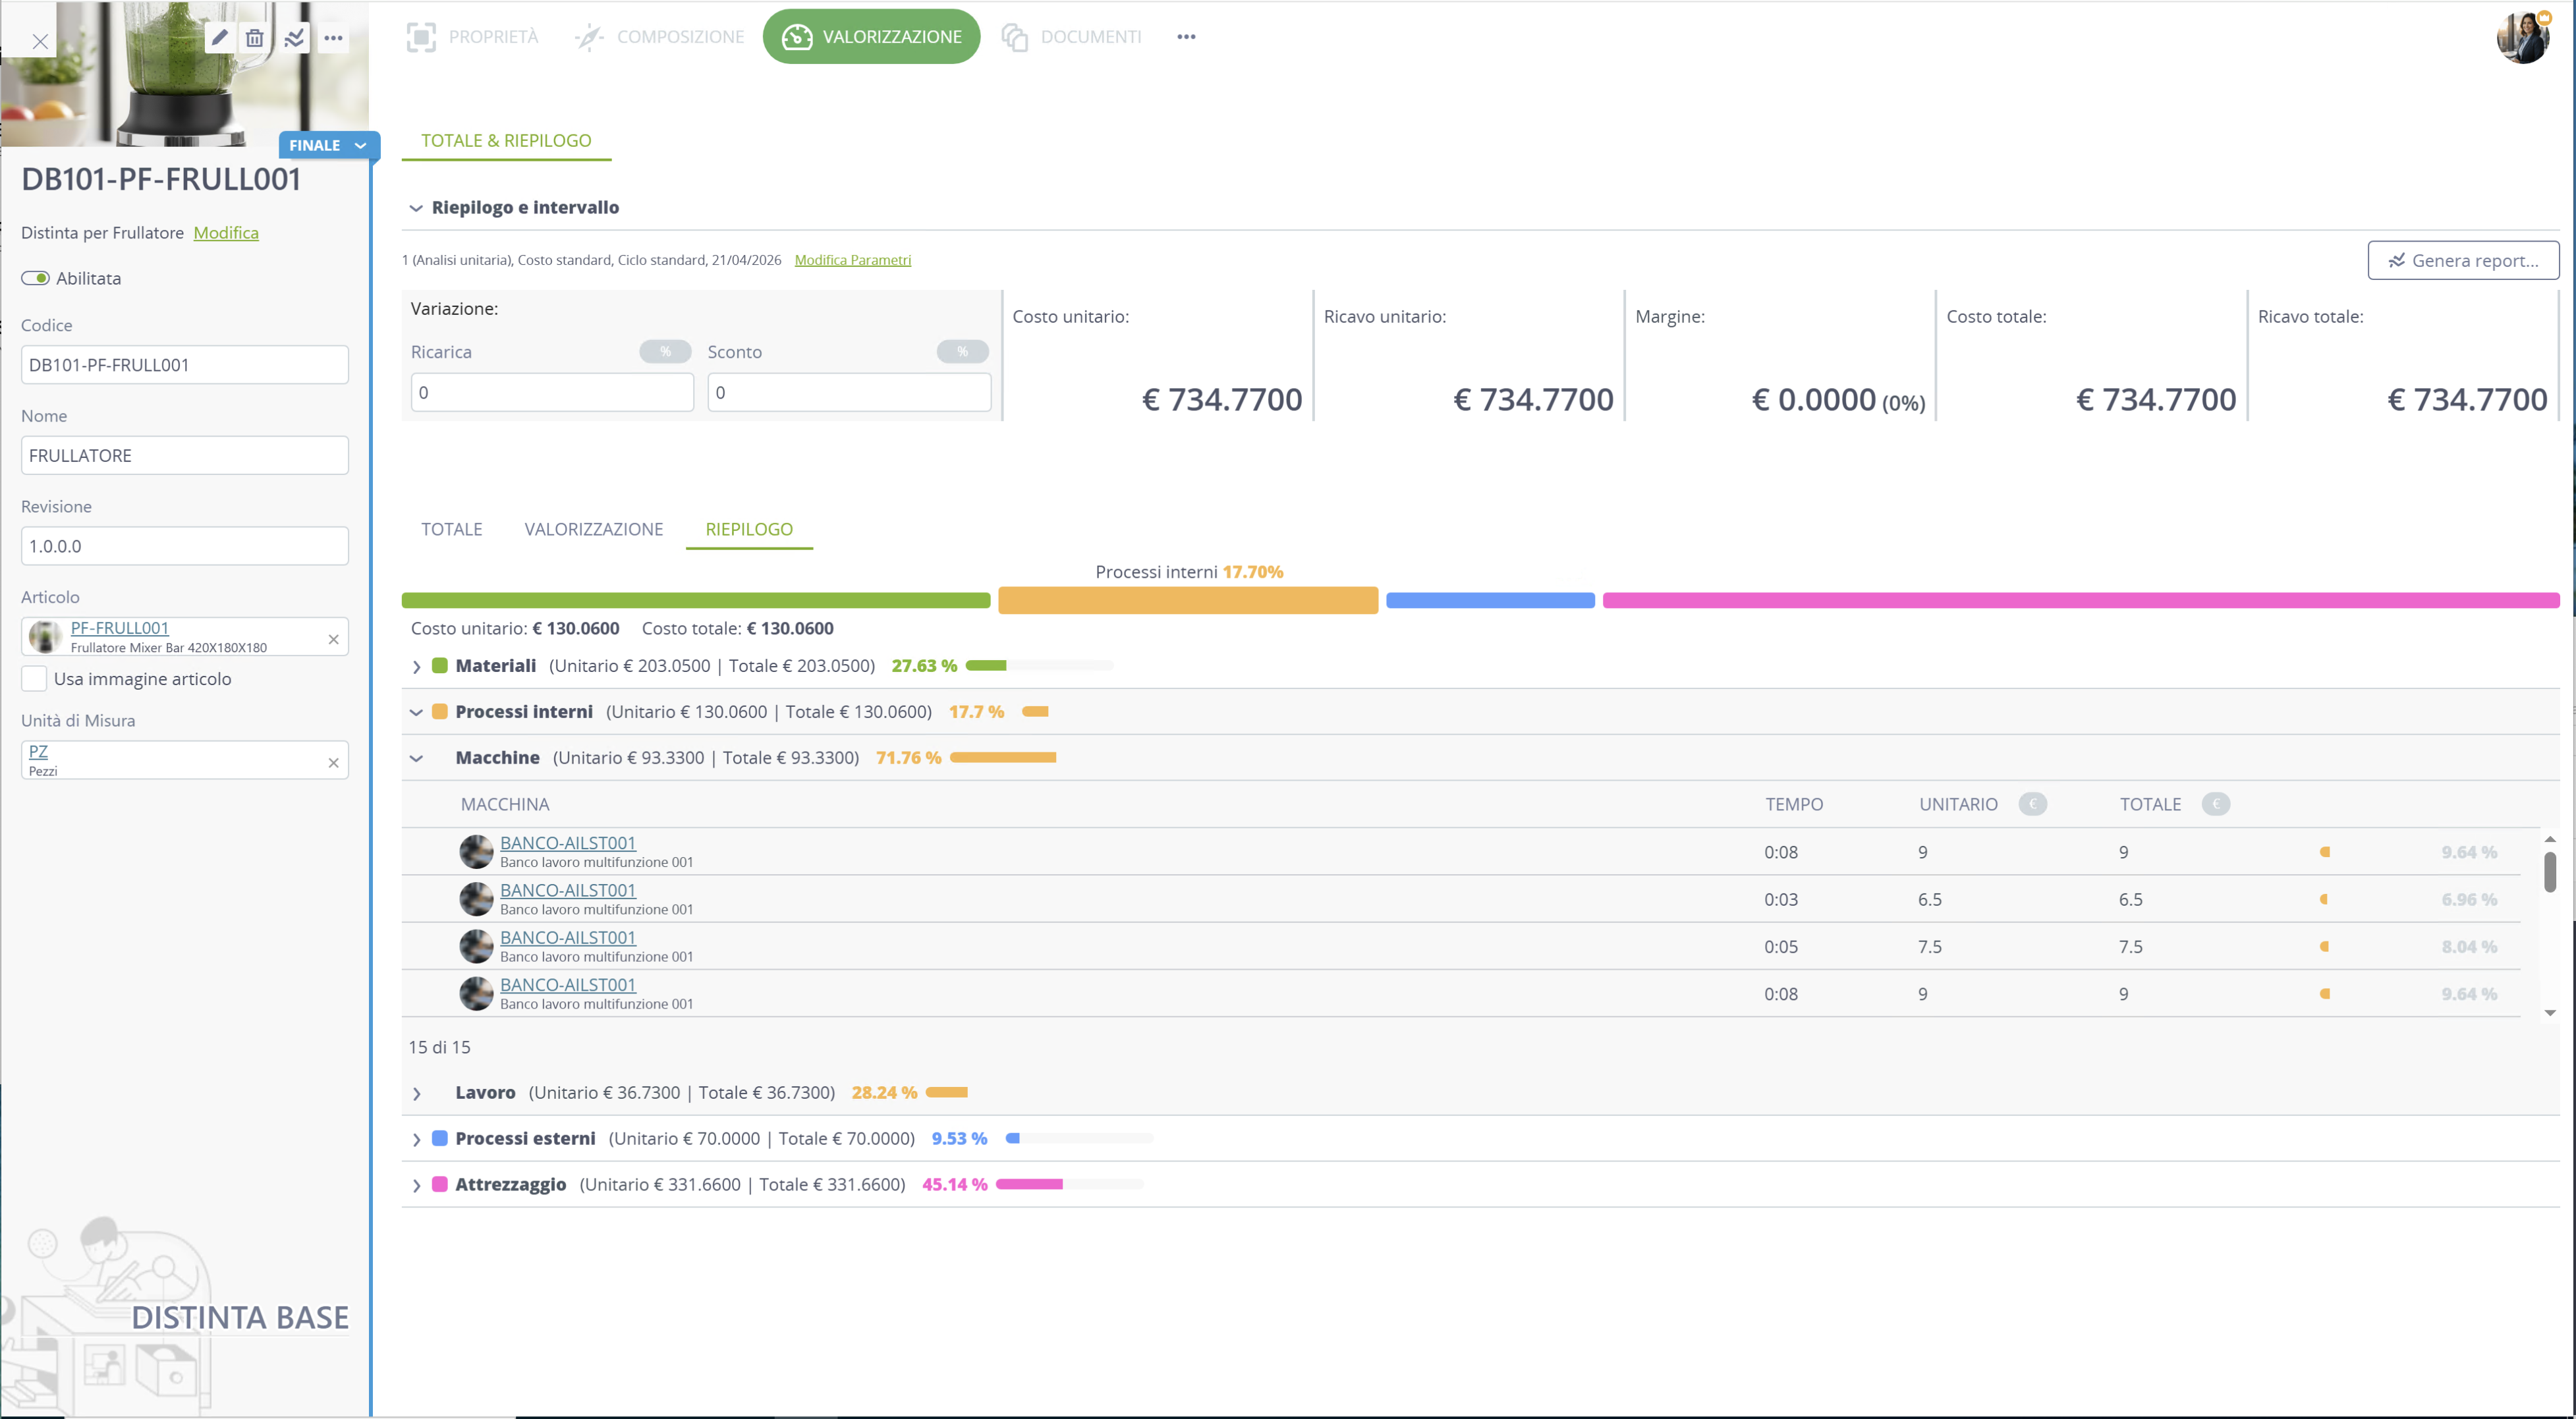Open top navigation overflow dots
The width and height of the screenshot is (2576, 1419).
tap(1186, 37)
